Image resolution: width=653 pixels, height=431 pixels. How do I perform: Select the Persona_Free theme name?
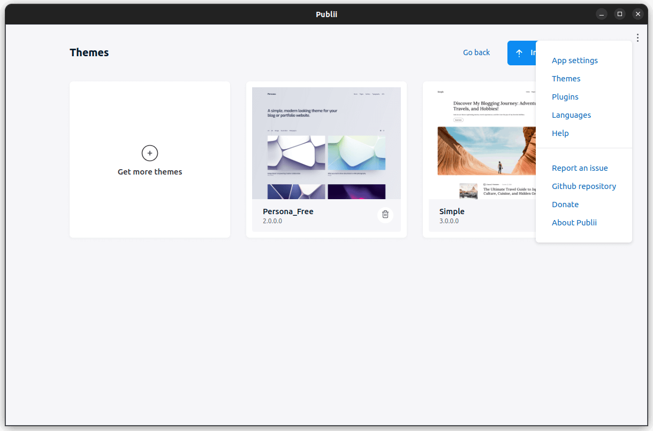[x=288, y=211]
